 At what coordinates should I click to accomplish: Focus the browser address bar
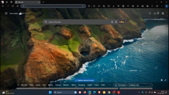53,6
